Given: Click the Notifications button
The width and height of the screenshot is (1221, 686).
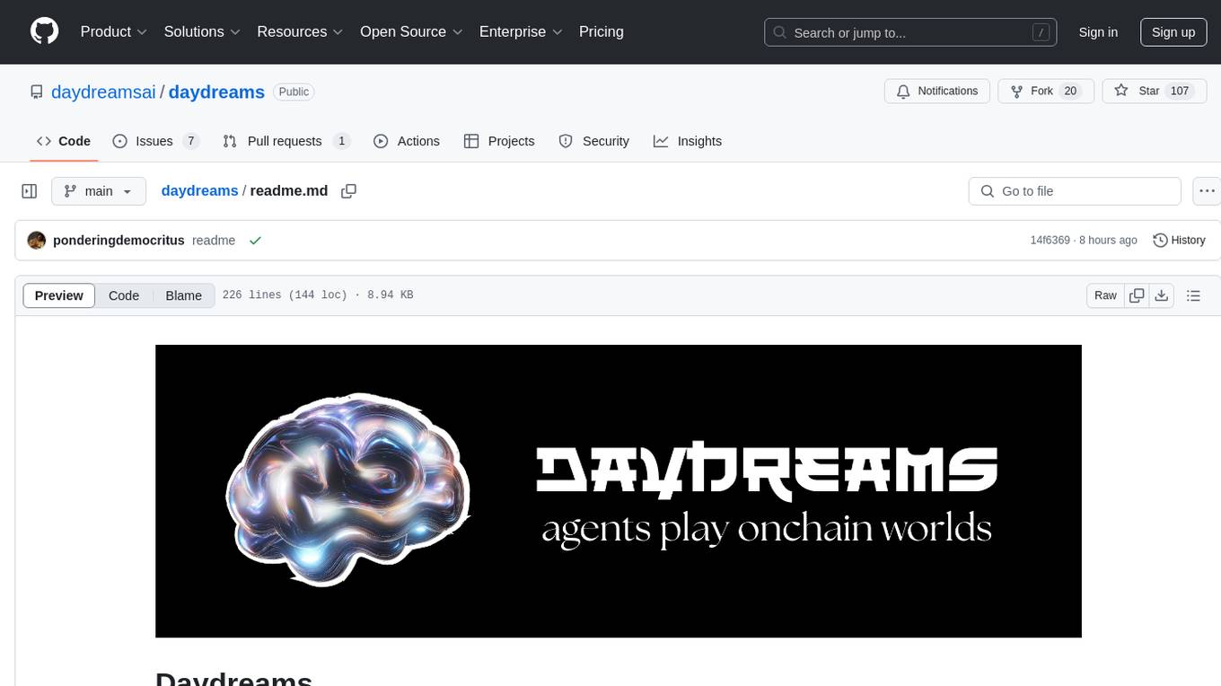Looking at the screenshot, I should coord(937,92).
